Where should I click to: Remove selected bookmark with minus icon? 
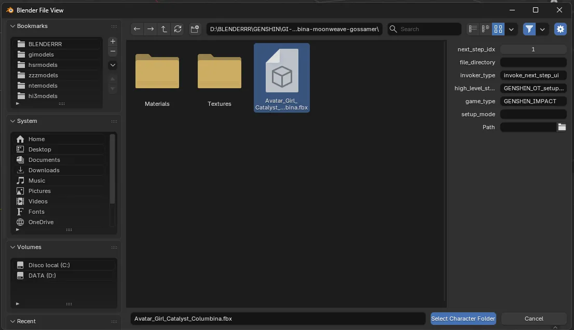point(113,51)
